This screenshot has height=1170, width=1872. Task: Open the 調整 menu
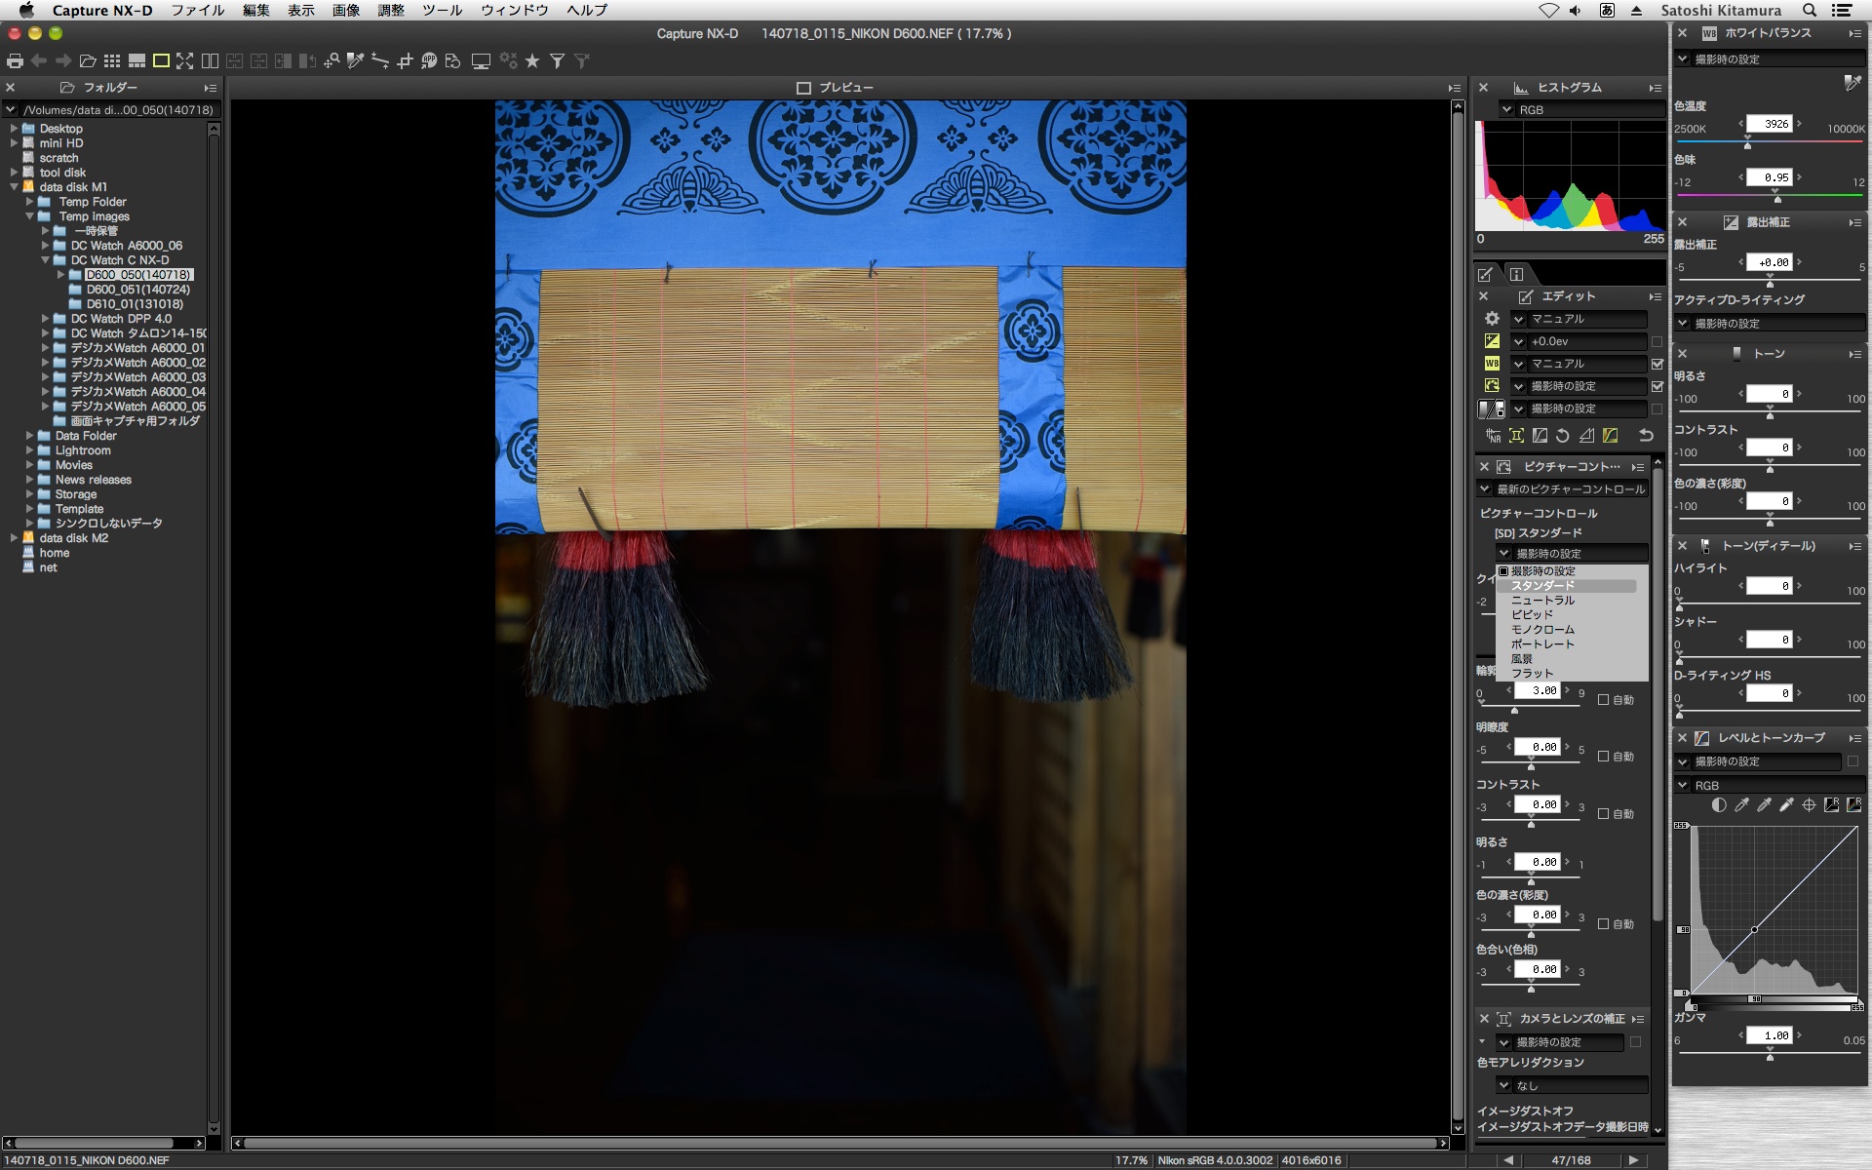(x=390, y=10)
